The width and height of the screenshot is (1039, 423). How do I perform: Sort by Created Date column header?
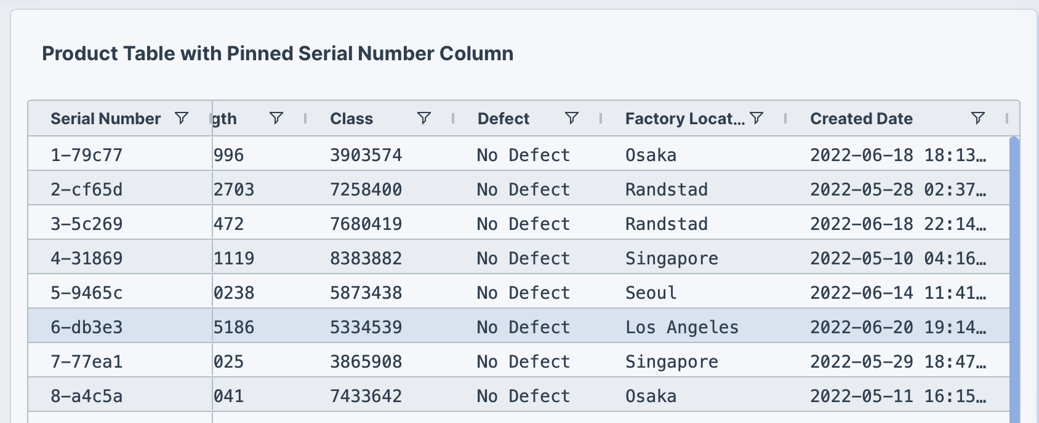[861, 119]
